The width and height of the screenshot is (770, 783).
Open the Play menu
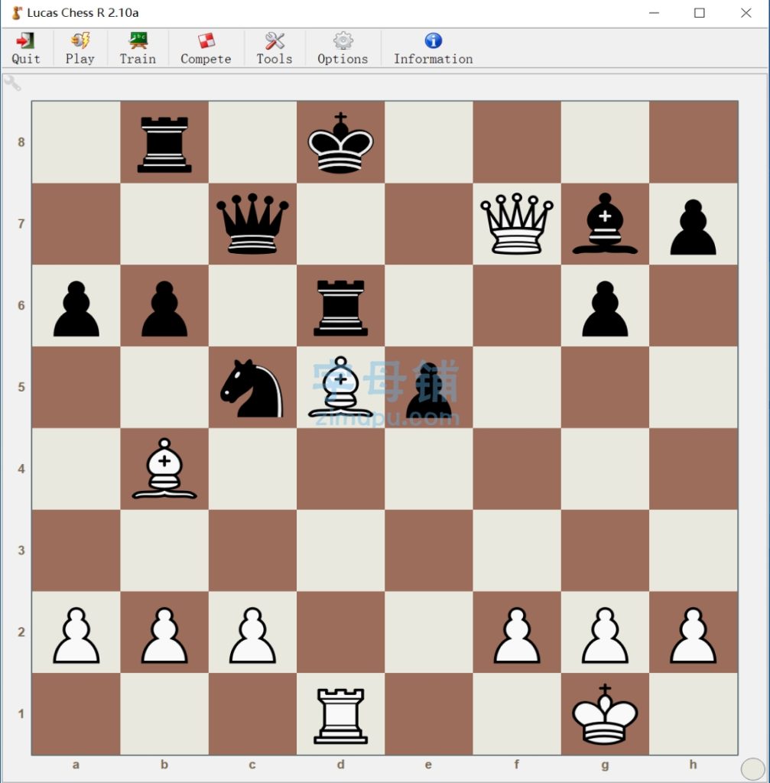(80, 48)
